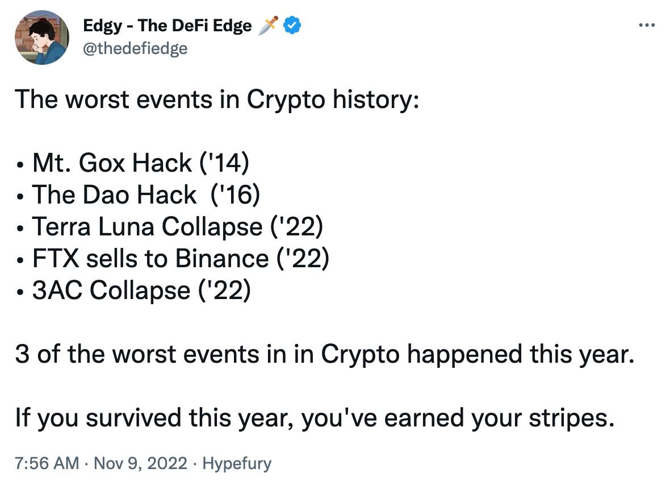This screenshot has width=670, height=481.
Task: Click the bullet point before Mt. Gox Hack
Action: click(20, 165)
